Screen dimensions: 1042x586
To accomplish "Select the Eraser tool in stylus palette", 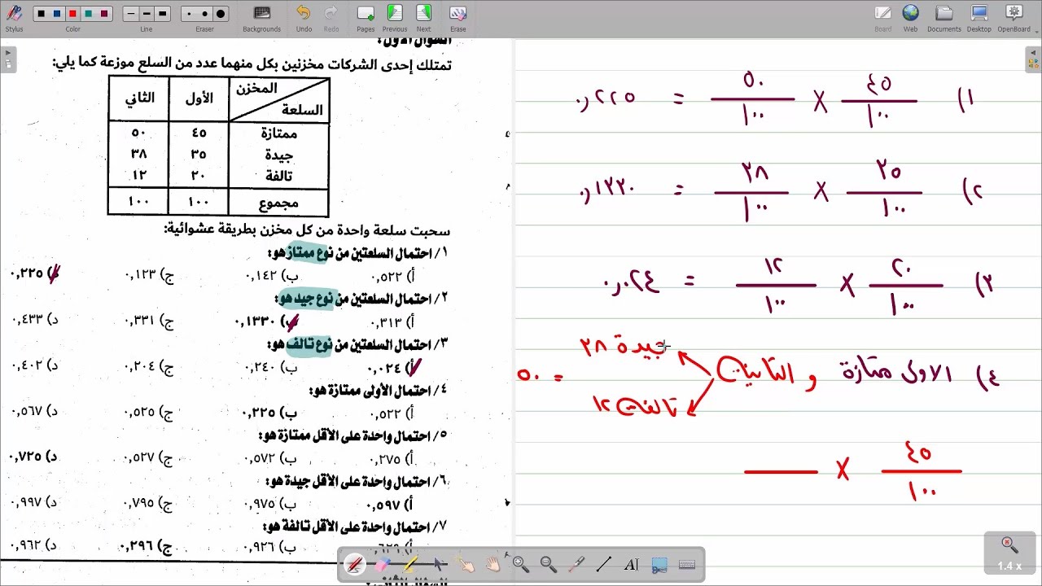I will pyautogui.click(x=382, y=564).
